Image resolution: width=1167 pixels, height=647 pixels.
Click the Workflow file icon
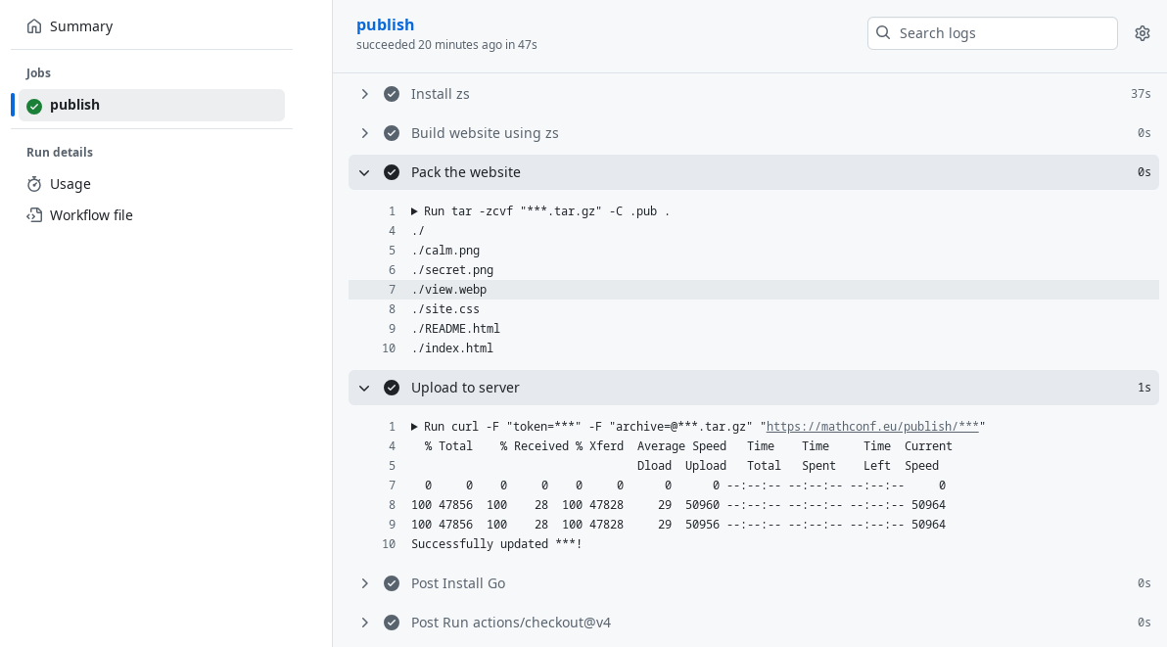34,215
